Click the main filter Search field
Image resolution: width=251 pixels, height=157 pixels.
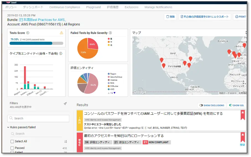point(38,118)
